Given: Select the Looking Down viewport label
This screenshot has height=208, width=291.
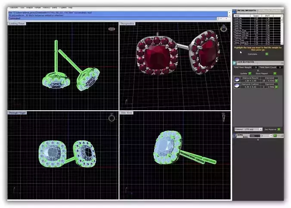Looking at the screenshot, I should point(17,24).
